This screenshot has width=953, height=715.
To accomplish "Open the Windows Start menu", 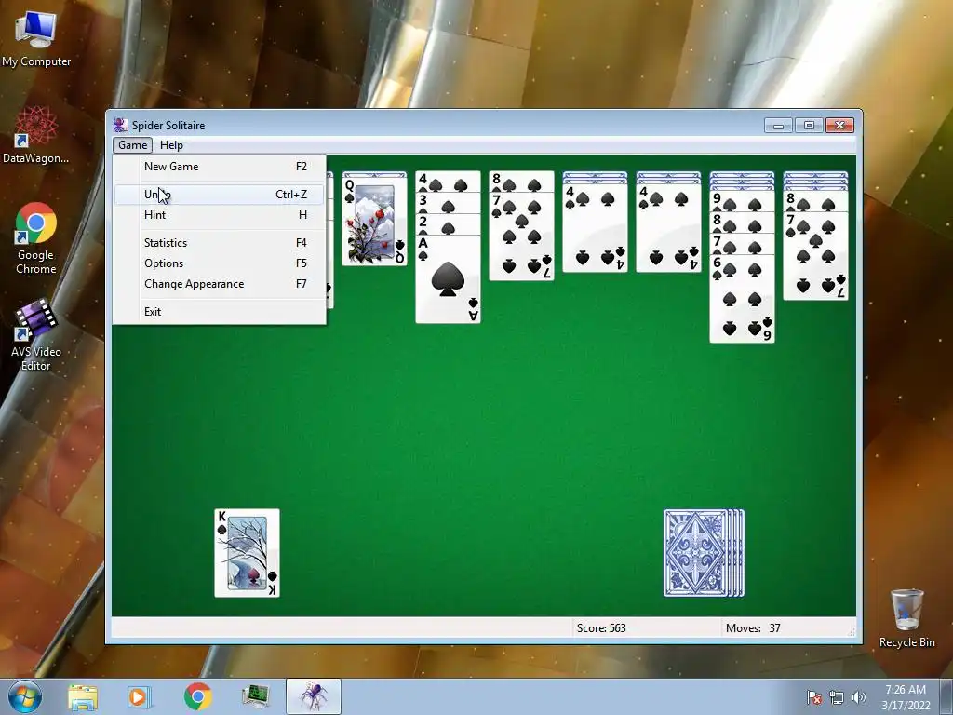I will (x=24, y=696).
